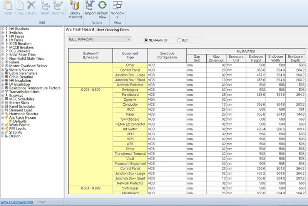Collapse the Arc Flash Hazard tree node
This screenshot has height=206, width=308.
[x=3, y=118]
